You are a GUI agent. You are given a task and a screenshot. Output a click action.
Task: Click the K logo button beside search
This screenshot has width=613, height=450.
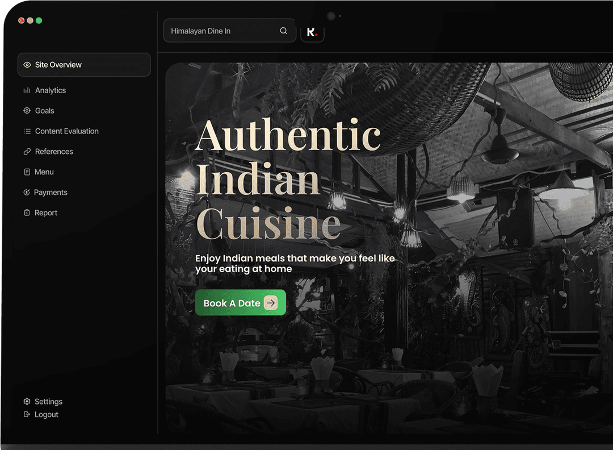tap(312, 31)
